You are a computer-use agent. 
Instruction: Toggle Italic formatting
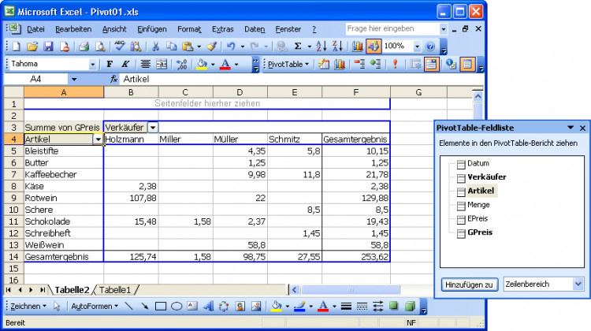125,65
